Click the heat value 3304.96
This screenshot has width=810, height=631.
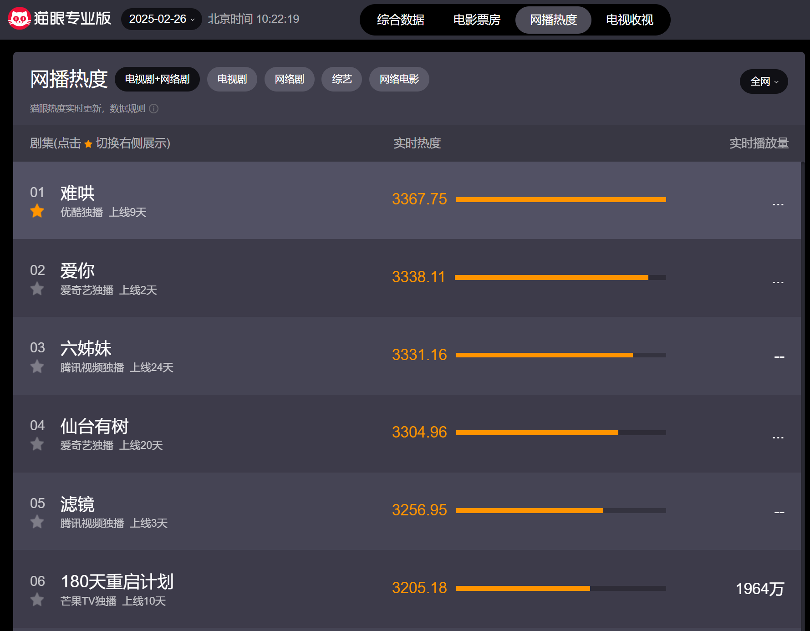click(x=419, y=432)
